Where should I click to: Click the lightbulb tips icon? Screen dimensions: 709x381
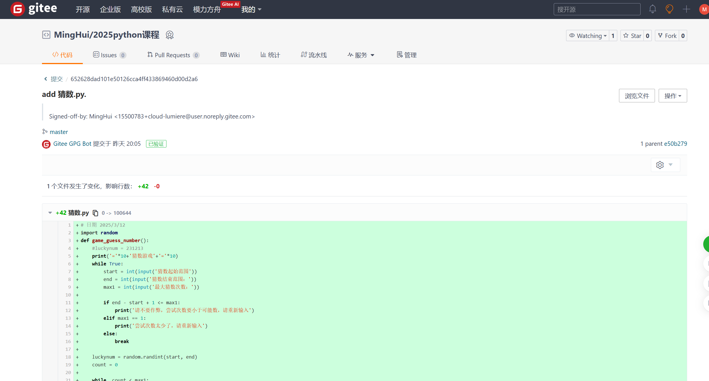point(669,9)
